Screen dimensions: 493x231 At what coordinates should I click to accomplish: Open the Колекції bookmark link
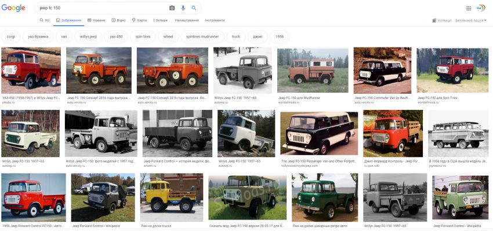(x=442, y=20)
